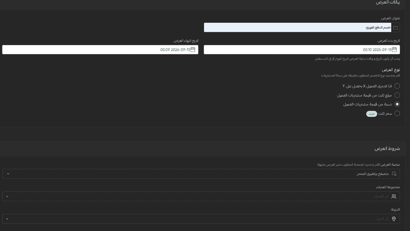Expand the customer group dropdown chevron
This screenshot has height=231, width=410.
pyautogui.click(x=7, y=196)
